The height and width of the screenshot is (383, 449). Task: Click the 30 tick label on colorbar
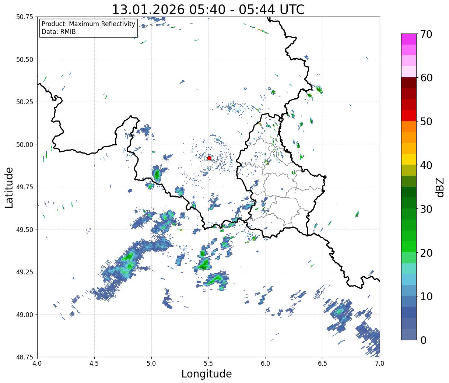click(426, 209)
